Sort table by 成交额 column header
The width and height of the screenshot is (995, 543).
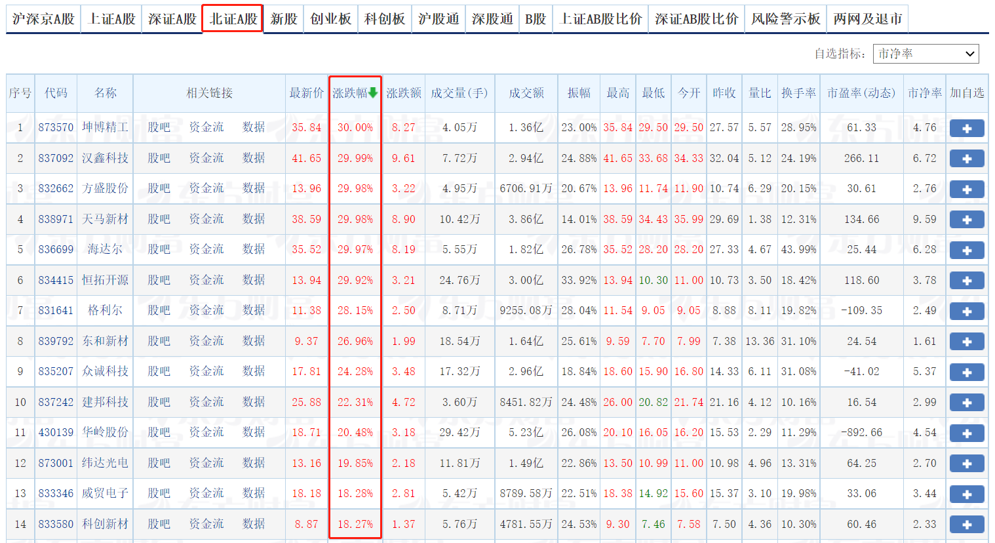click(526, 93)
